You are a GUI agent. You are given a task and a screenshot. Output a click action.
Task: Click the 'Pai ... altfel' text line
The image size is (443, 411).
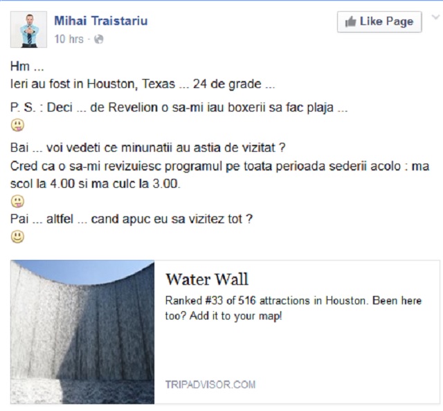tap(132, 219)
